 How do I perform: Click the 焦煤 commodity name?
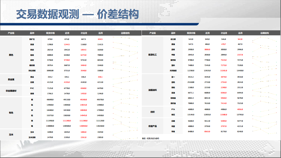click(x=32, y=44)
